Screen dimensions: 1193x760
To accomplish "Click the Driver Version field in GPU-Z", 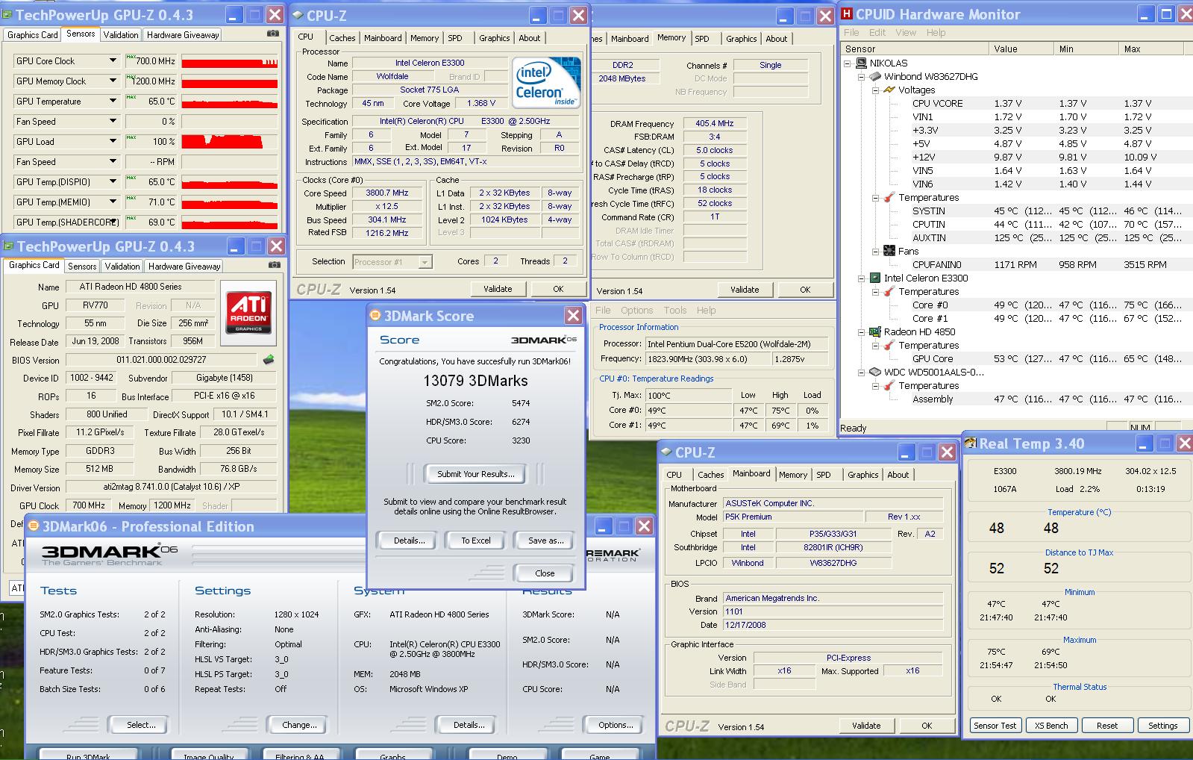I will 171,488.
